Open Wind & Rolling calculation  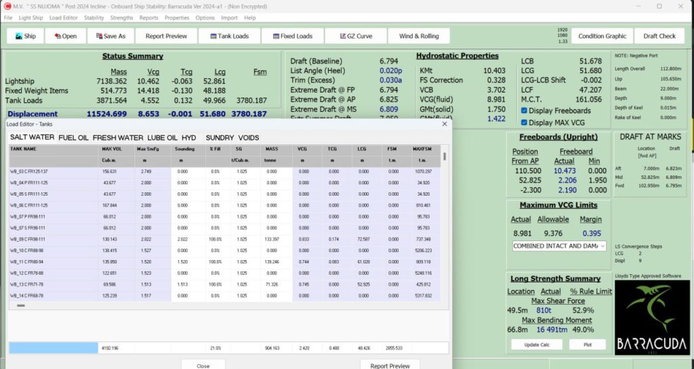pos(419,37)
